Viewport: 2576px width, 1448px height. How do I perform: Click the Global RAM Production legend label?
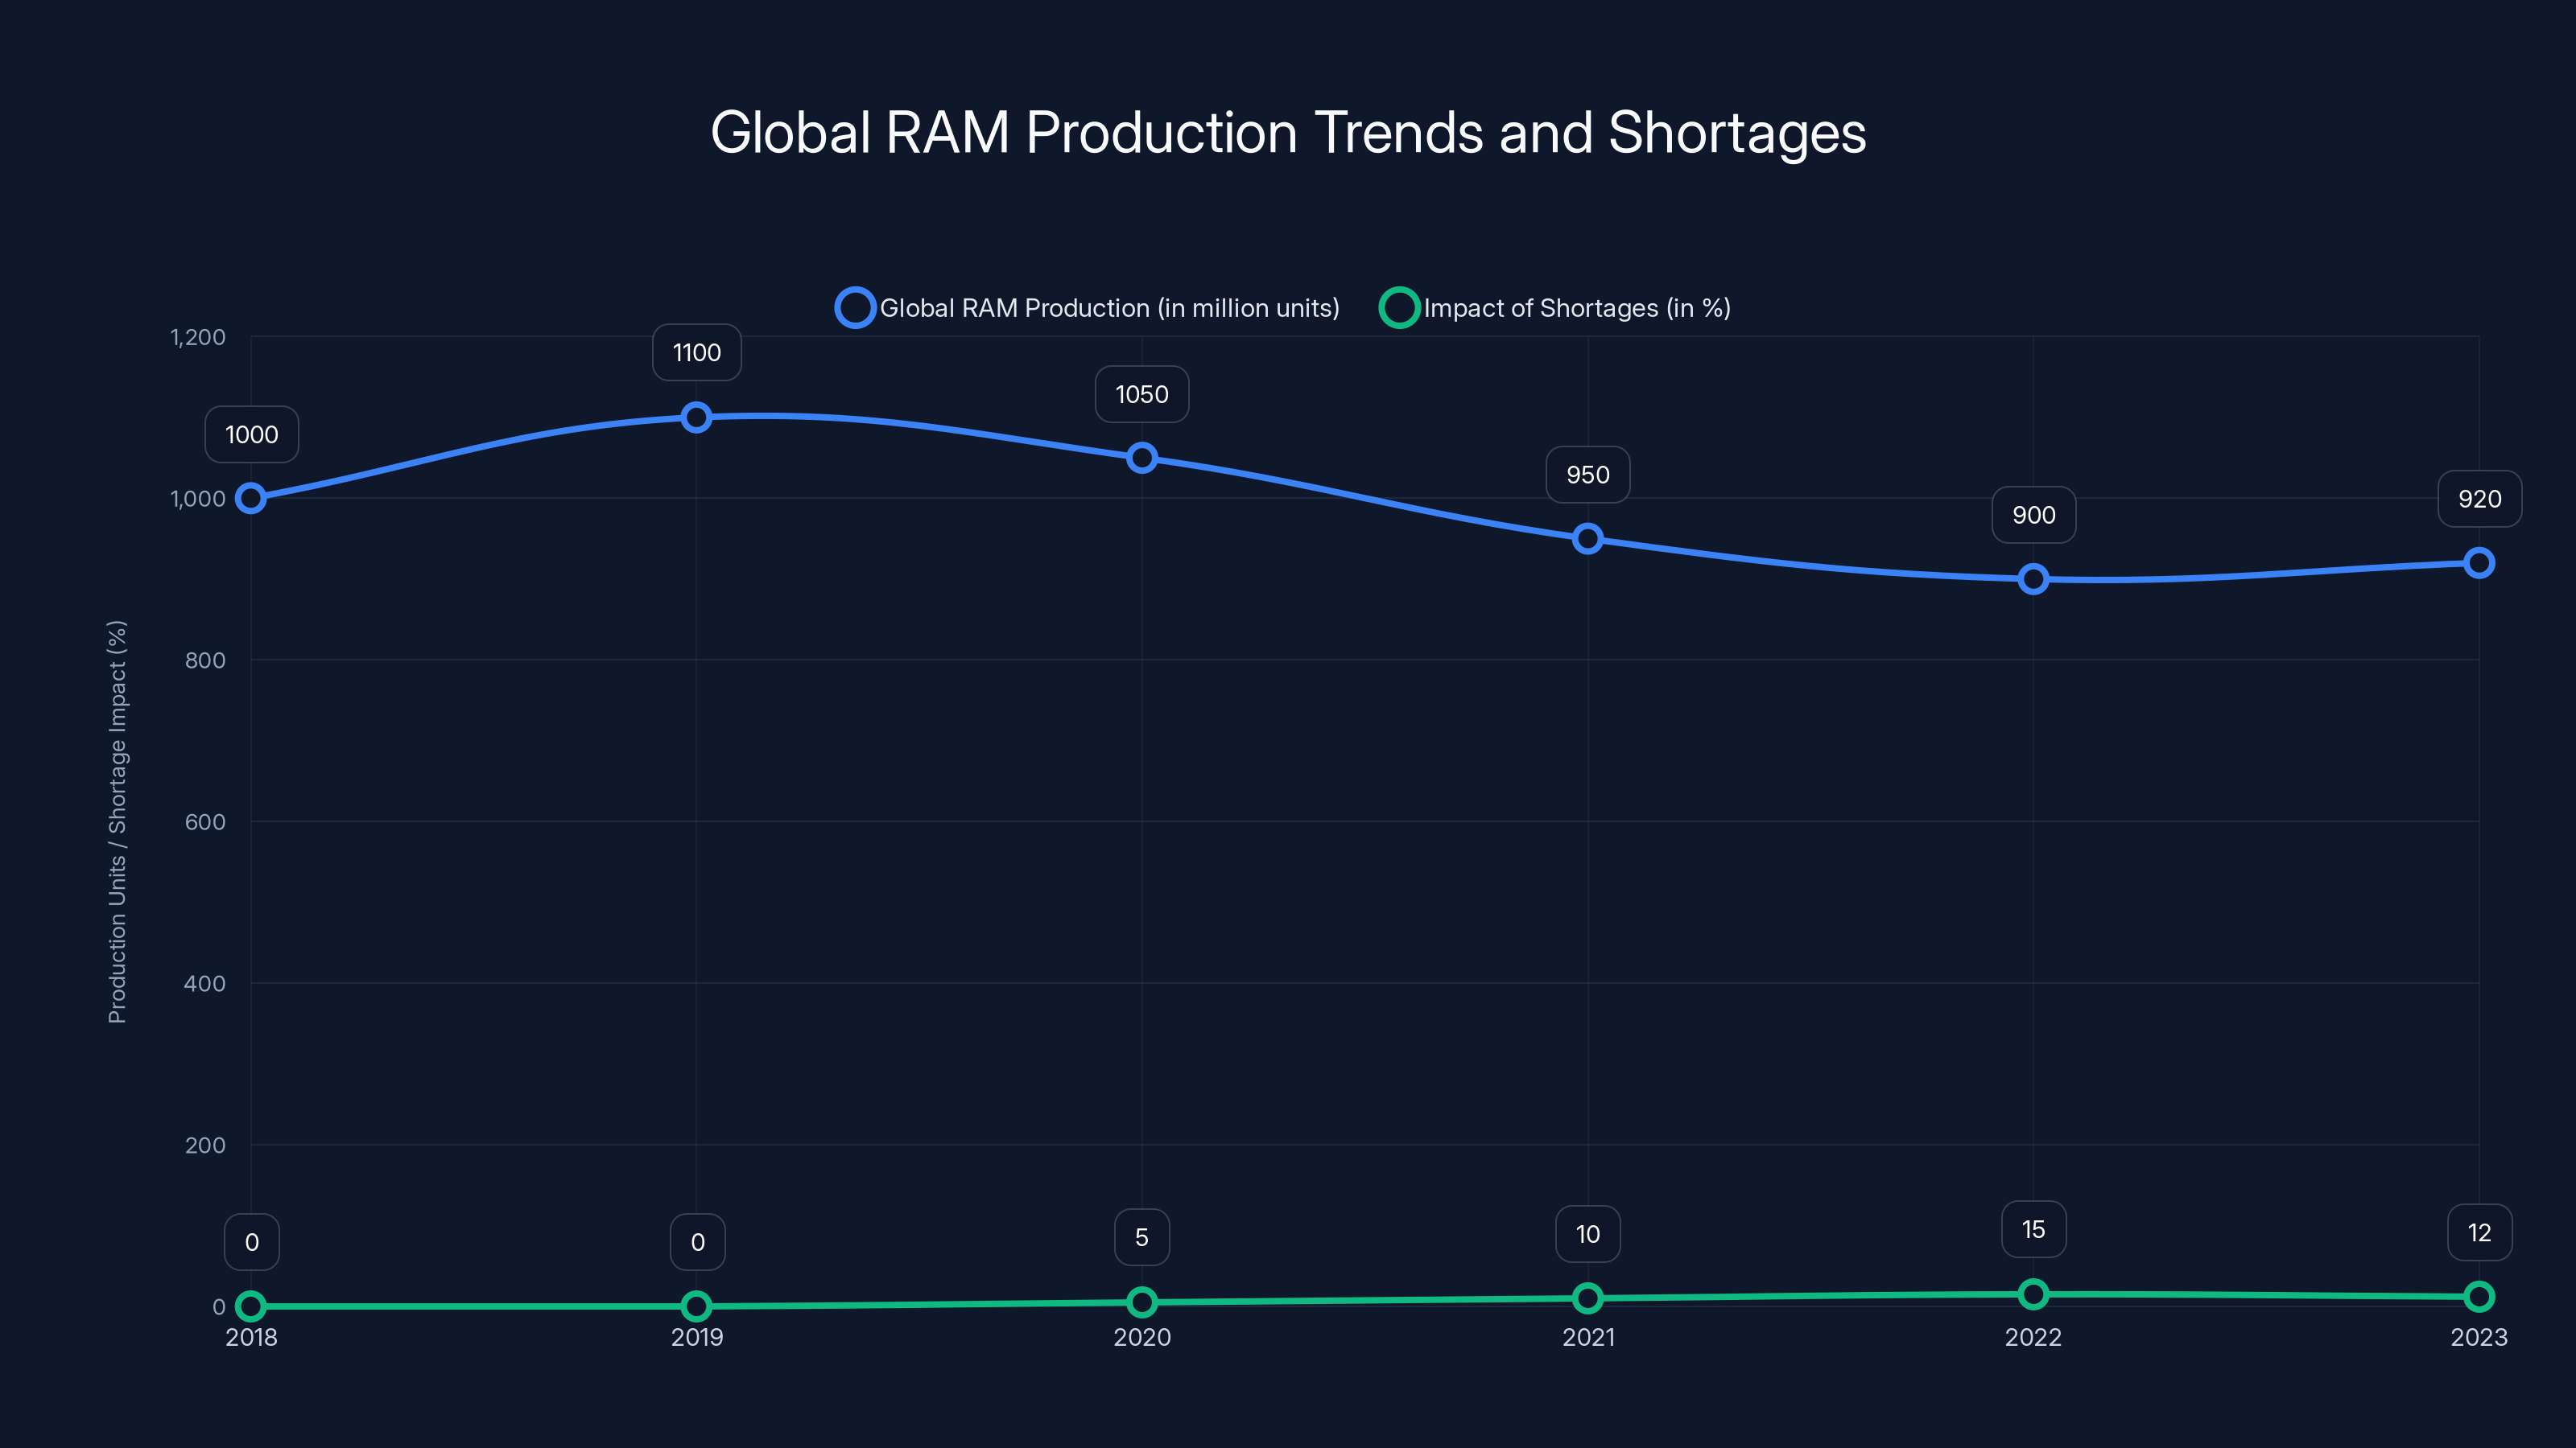pos(1109,308)
